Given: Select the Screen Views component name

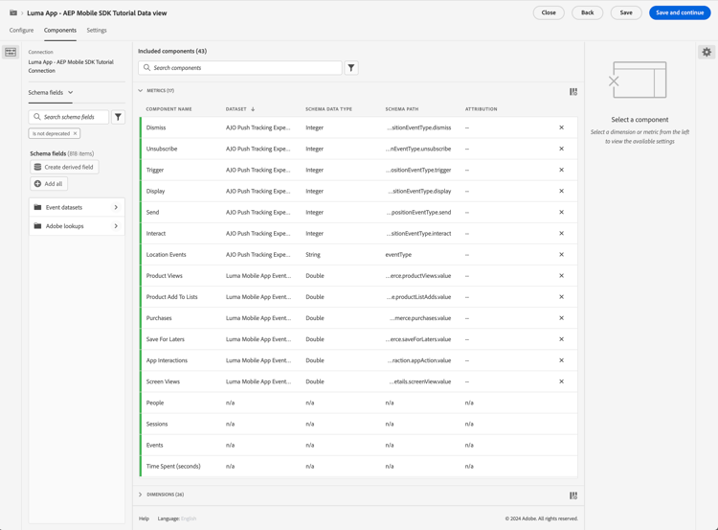Looking at the screenshot, I should 163,381.
